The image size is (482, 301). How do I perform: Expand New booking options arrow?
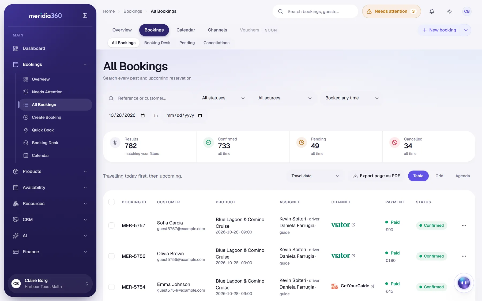[466, 30]
